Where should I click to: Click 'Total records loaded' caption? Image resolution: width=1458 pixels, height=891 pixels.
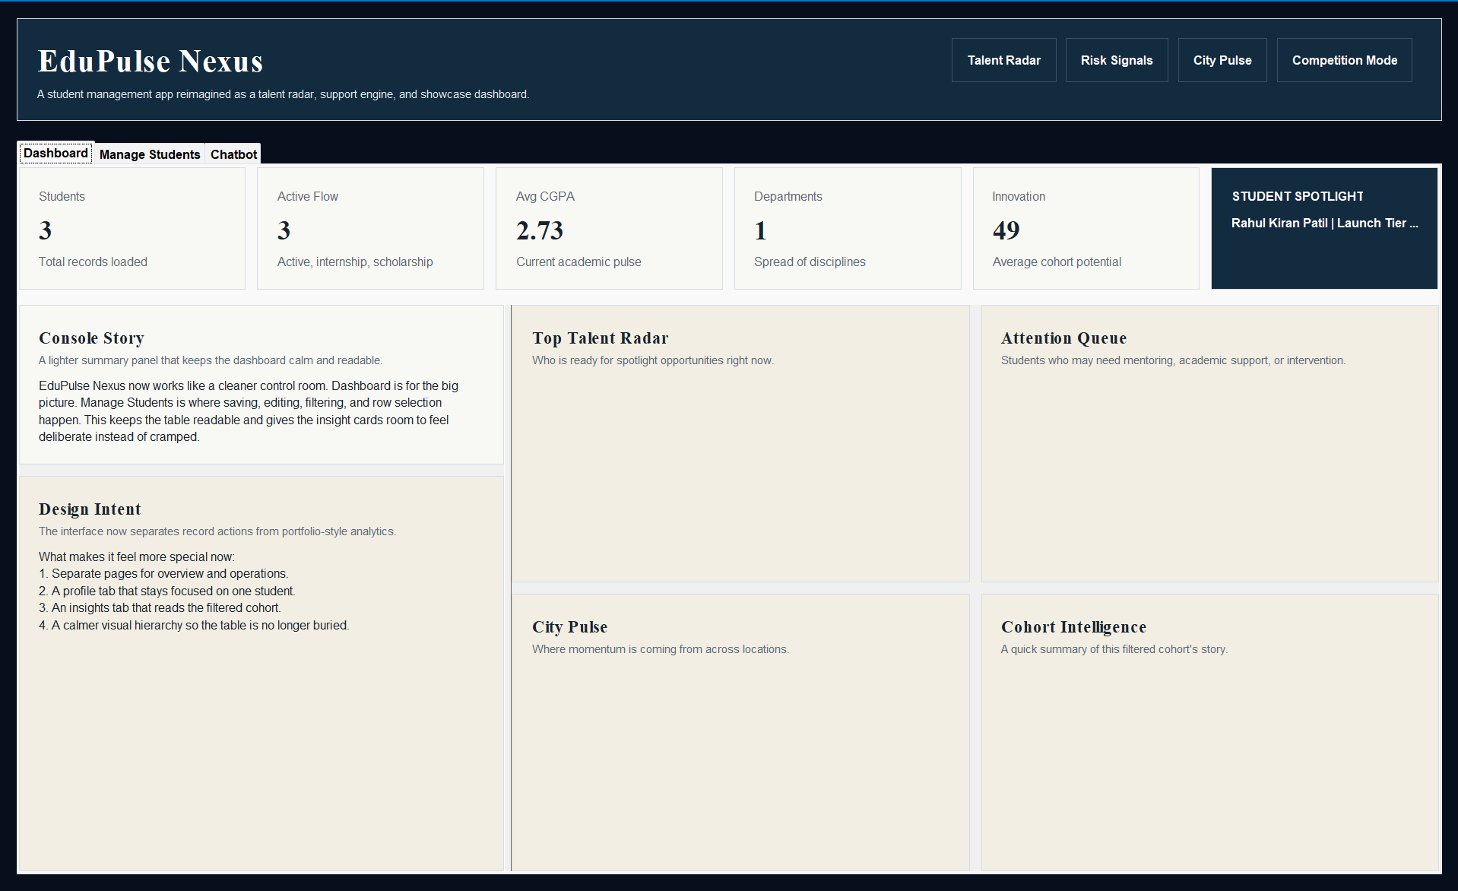click(93, 262)
